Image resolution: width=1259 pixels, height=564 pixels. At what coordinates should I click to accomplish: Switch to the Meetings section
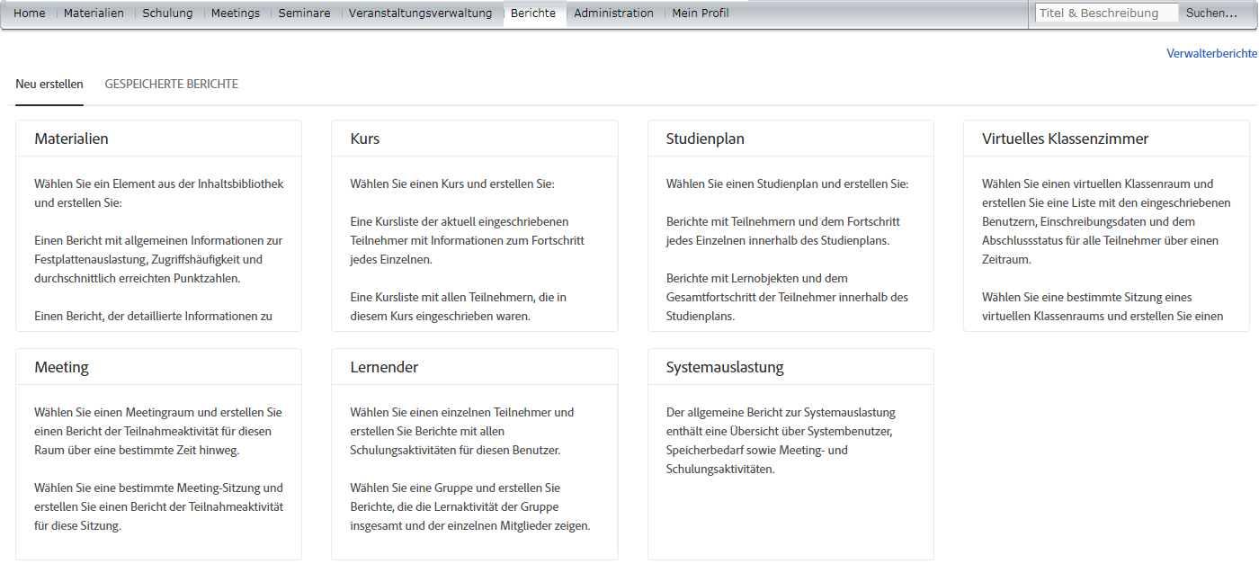pyautogui.click(x=236, y=13)
